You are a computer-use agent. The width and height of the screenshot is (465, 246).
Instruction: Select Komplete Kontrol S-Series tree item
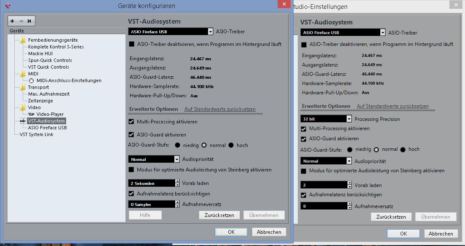[x=56, y=47]
